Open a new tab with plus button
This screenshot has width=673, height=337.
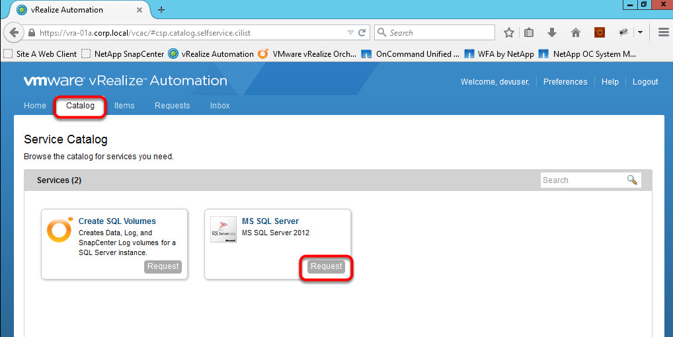point(161,9)
